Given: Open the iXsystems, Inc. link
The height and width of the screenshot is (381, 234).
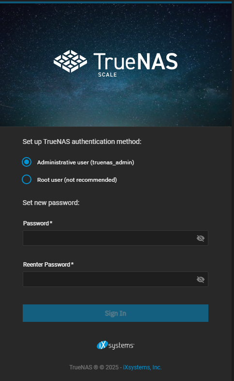Looking at the screenshot, I should coord(142,367).
